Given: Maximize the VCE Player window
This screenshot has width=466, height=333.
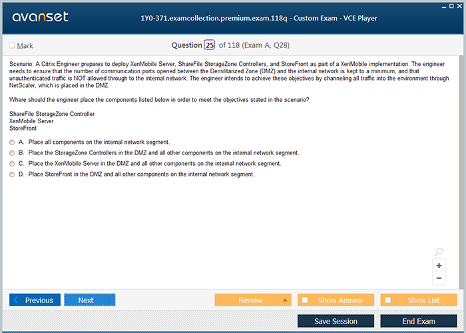Looking at the screenshot, I should [451, 5].
